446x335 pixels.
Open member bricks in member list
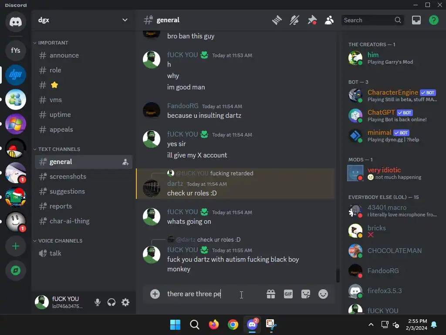(x=394, y=231)
